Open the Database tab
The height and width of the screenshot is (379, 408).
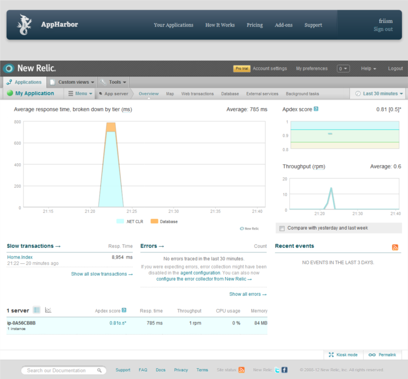(x=230, y=94)
